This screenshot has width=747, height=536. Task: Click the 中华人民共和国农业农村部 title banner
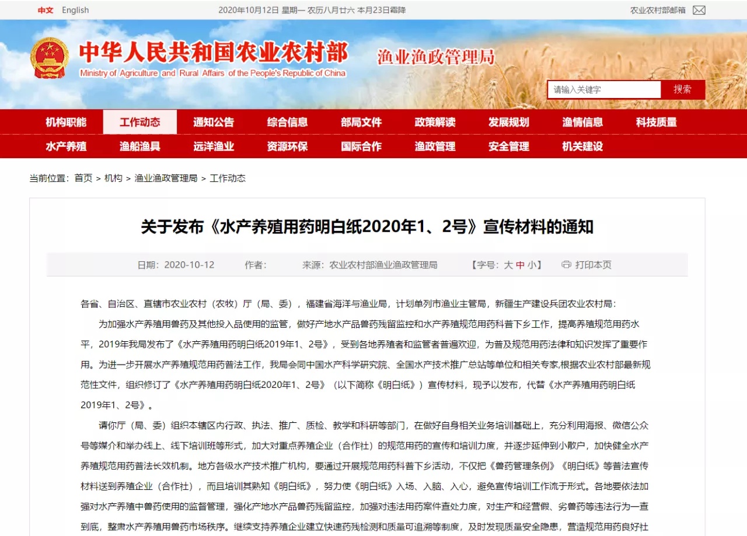pos(214,52)
